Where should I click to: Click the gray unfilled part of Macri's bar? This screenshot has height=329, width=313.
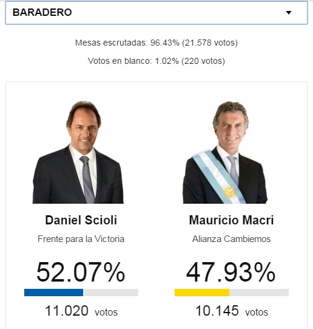point(259,293)
